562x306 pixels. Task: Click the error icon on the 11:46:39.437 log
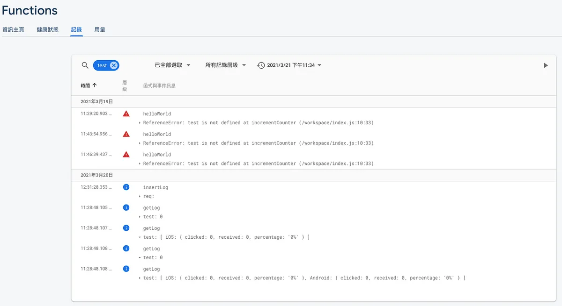tap(126, 155)
